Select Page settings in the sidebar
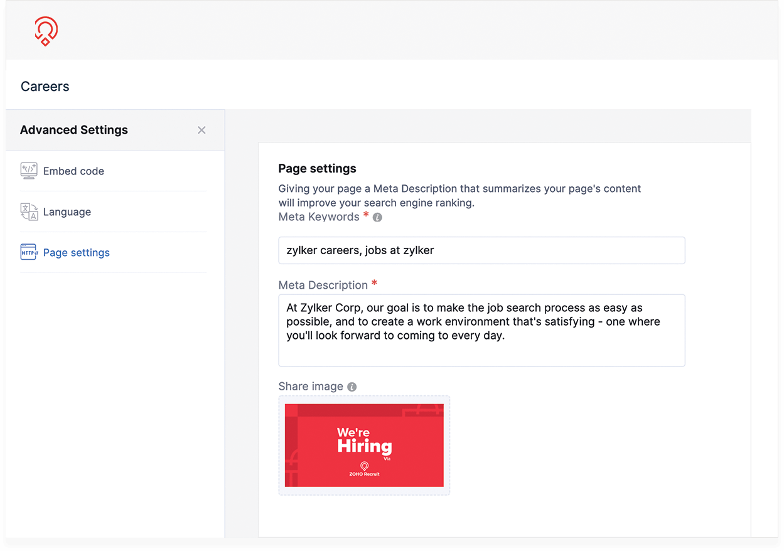The image size is (784, 551). click(76, 253)
